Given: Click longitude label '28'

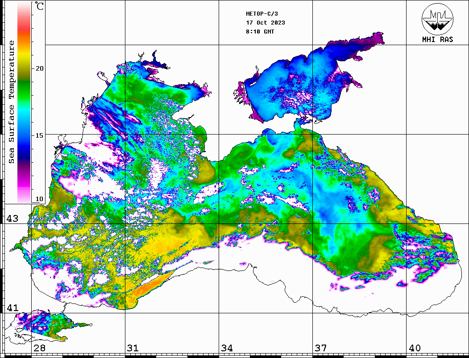Looking at the screenshot, I should [39, 348].
